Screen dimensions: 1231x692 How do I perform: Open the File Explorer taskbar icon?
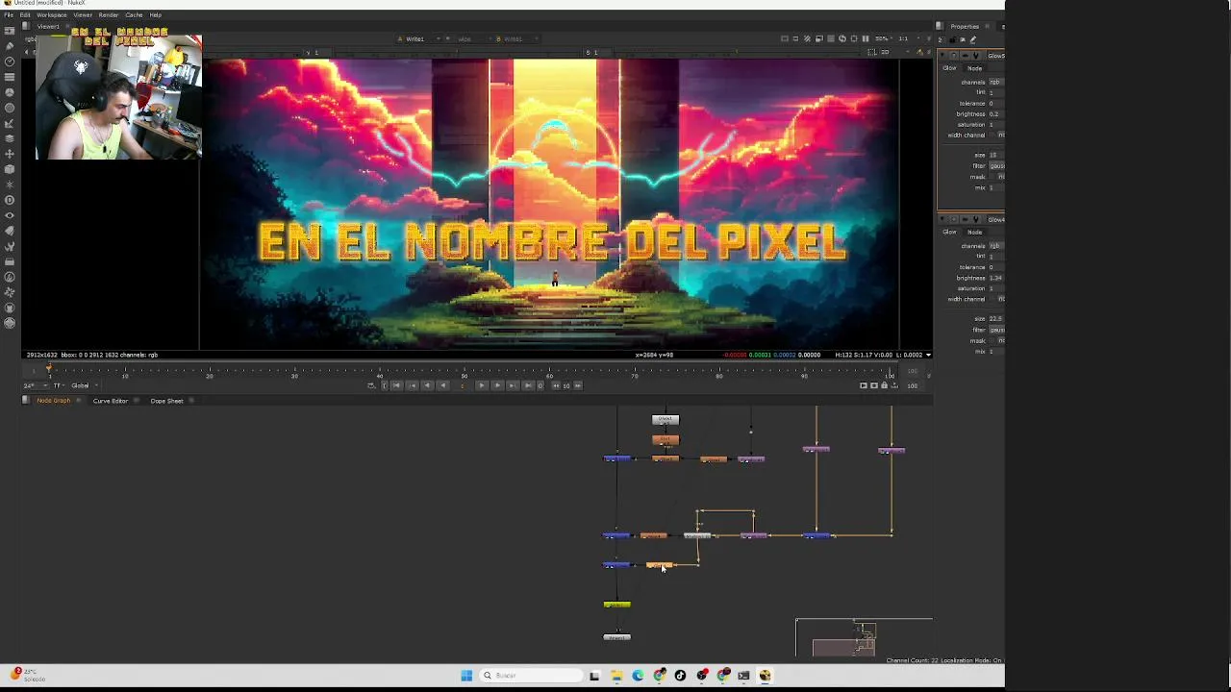(616, 676)
